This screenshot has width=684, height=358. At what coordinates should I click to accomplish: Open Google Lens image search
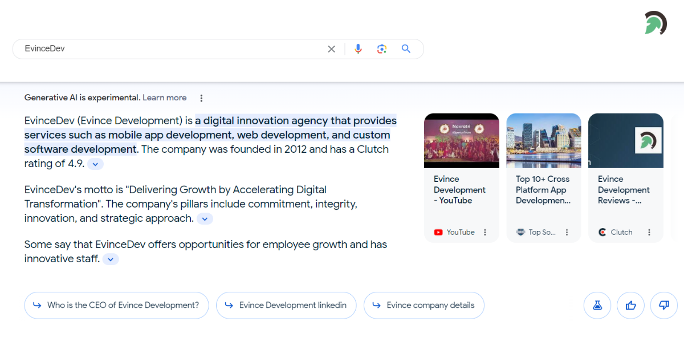382,49
